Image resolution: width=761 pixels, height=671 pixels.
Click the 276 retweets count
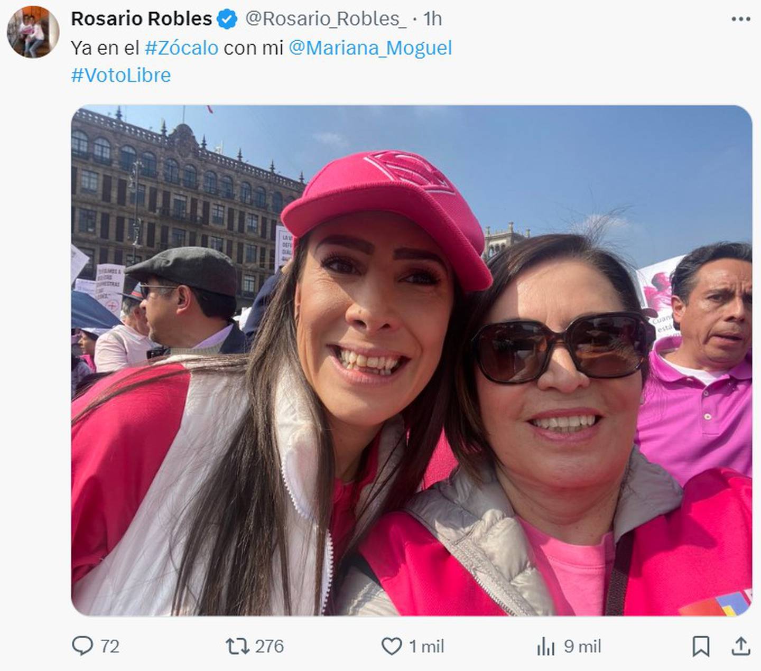pos(269,646)
